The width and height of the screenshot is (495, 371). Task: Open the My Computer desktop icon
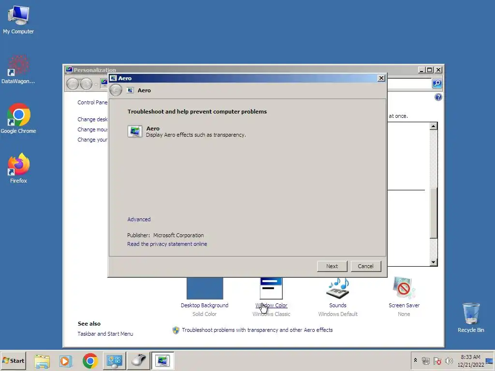pos(18,20)
